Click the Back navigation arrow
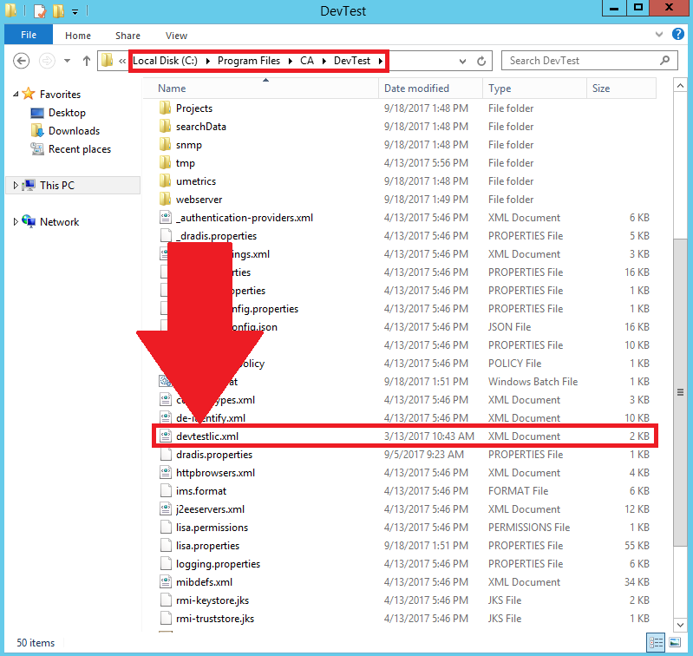This screenshot has height=656, width=693. (21, 61)
